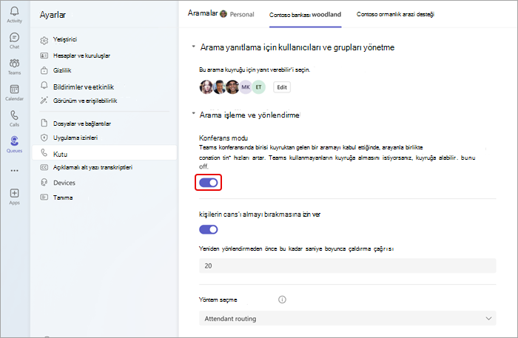Open Dosyalar ve bağlantılar settings
518x338 pixels.
[x=82, y=124]
